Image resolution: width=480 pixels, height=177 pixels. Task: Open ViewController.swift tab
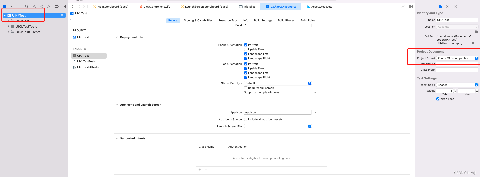(x=155, y=7)
